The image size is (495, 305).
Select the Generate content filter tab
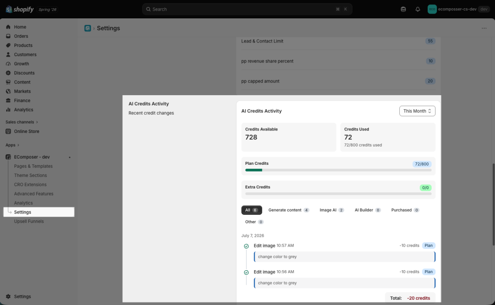[x=289, y=210]
